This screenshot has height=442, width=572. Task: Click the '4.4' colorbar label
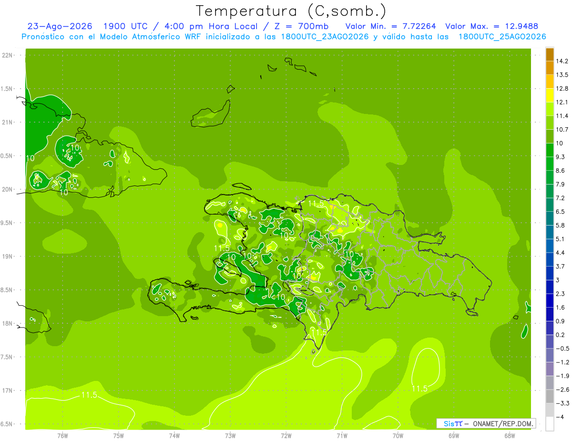click(561, 253)
